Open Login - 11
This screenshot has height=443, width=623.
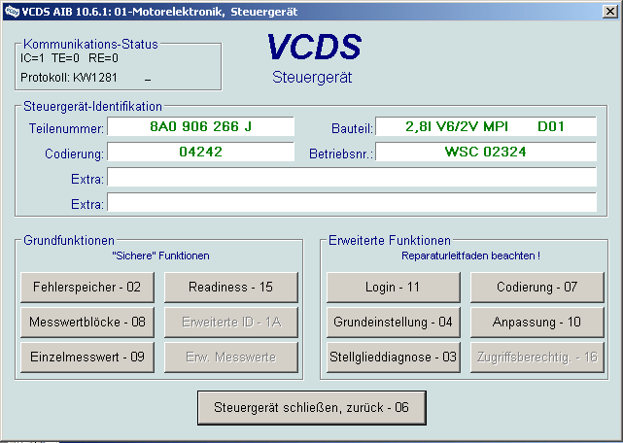[394, 288]
